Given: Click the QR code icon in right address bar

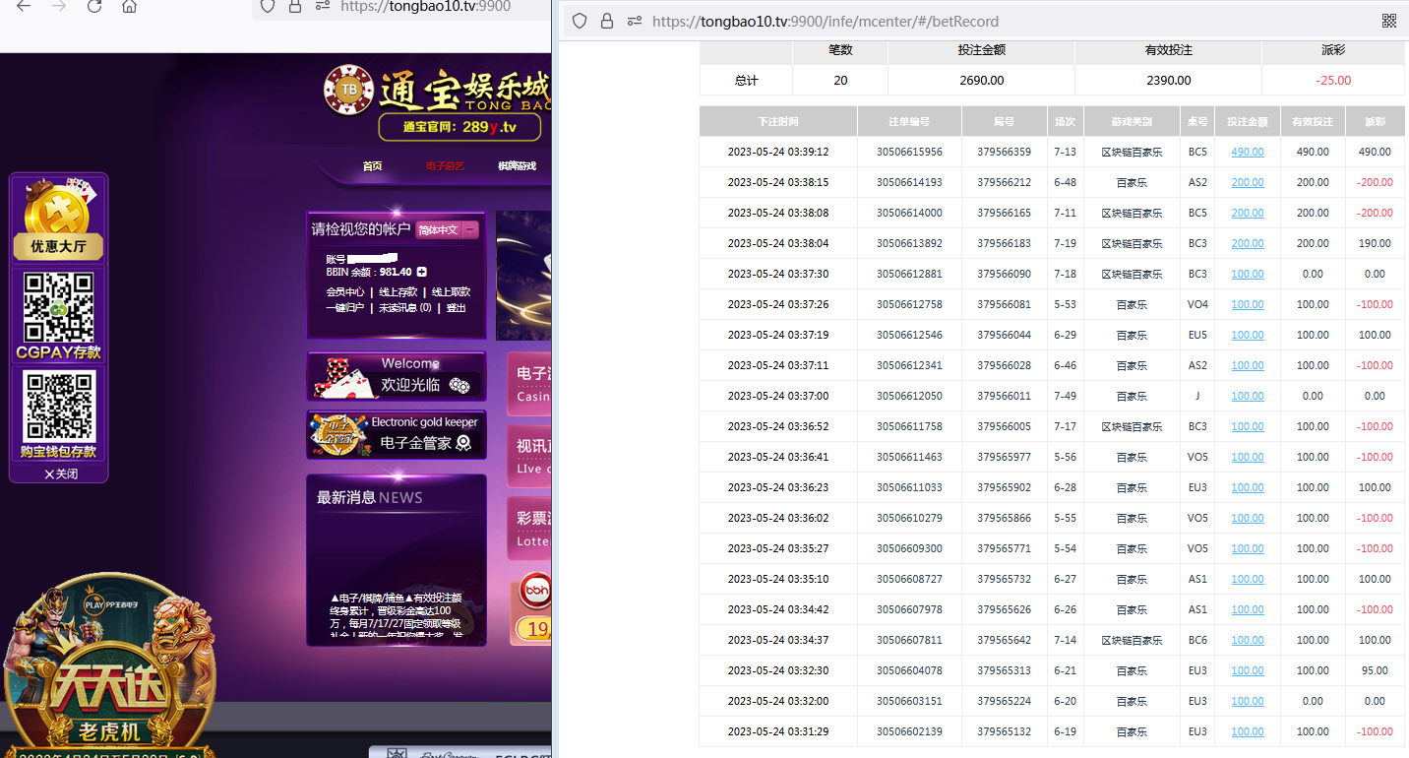Looking at the screenshot, I should [x=1388, y=21].
